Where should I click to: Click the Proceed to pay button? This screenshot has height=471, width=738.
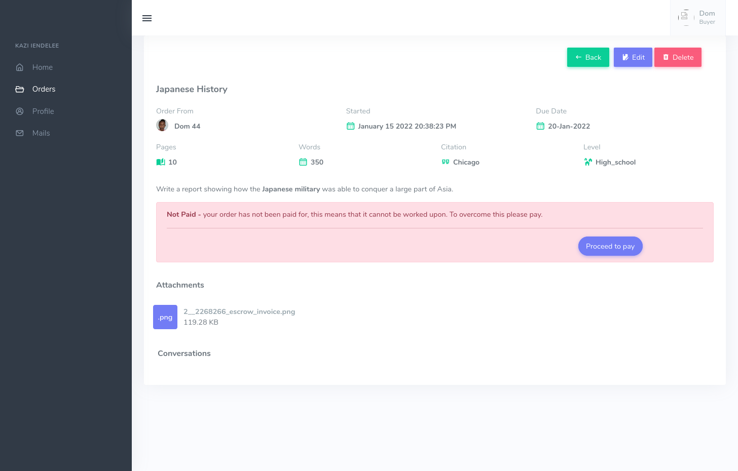coord(610,246)
